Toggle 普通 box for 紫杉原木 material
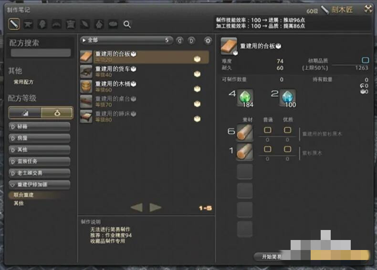Image resolution: width=377 pixels, height=270 pixels. click(267, 149)
